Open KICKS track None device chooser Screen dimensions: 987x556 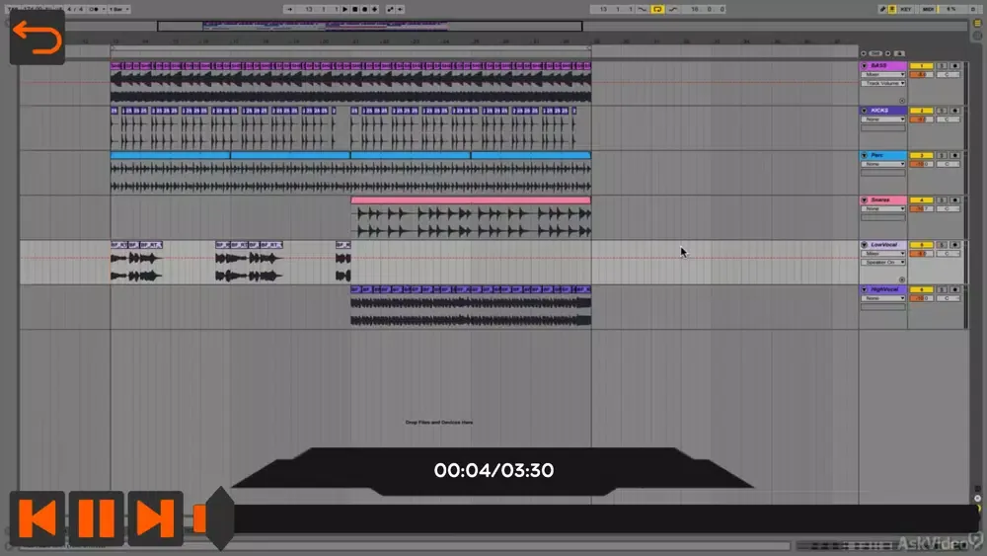click(883, 119)
